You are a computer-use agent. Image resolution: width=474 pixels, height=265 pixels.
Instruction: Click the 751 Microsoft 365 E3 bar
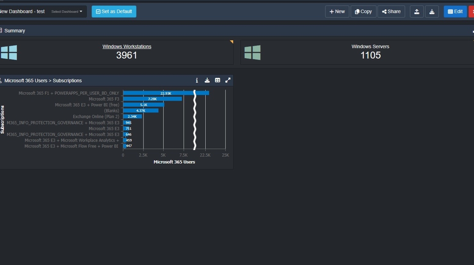127,128
